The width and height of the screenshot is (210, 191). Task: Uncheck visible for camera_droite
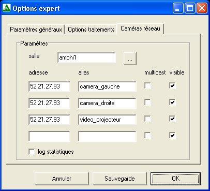point(172,102)
